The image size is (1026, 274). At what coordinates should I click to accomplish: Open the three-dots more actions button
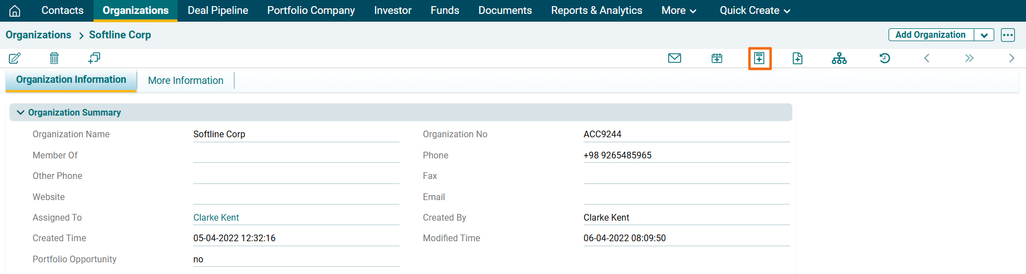coord(1008,35)
